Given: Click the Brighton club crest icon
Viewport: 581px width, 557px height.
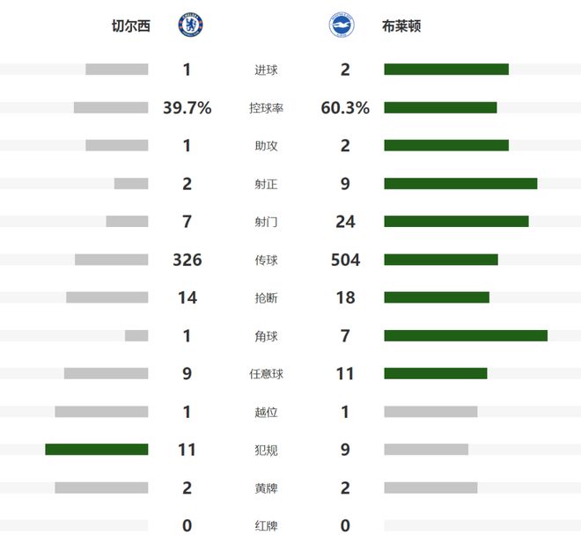Looking at the screenshot, I should point(342,26).
